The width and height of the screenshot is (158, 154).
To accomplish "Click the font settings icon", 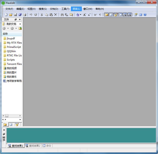I will pos(78,15).
